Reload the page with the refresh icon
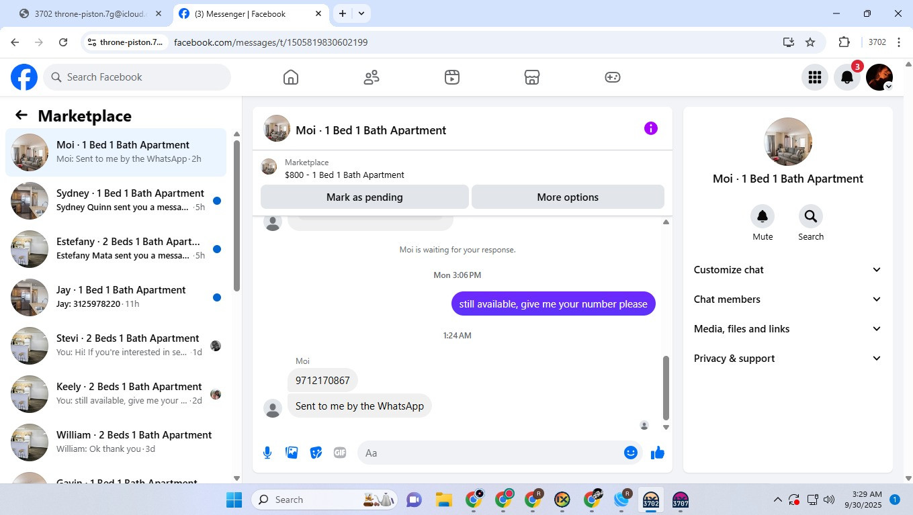The width and height of the screenshot is (913, 515). (x=63, y=42)
